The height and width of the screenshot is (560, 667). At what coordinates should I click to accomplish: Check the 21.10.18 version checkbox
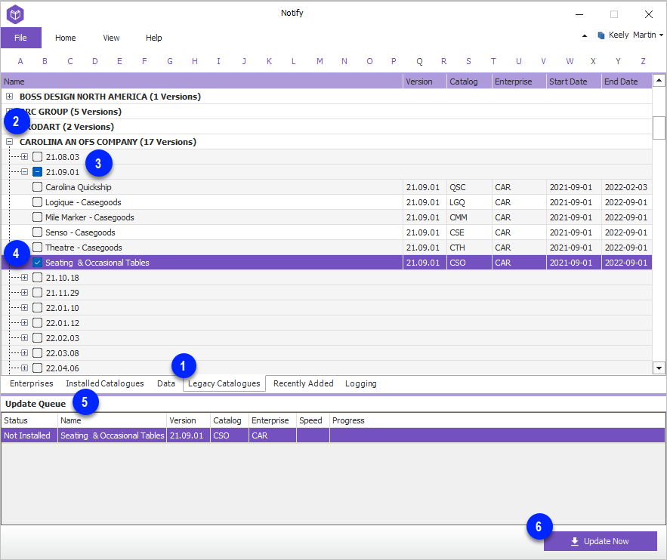(x=38, y=278)
